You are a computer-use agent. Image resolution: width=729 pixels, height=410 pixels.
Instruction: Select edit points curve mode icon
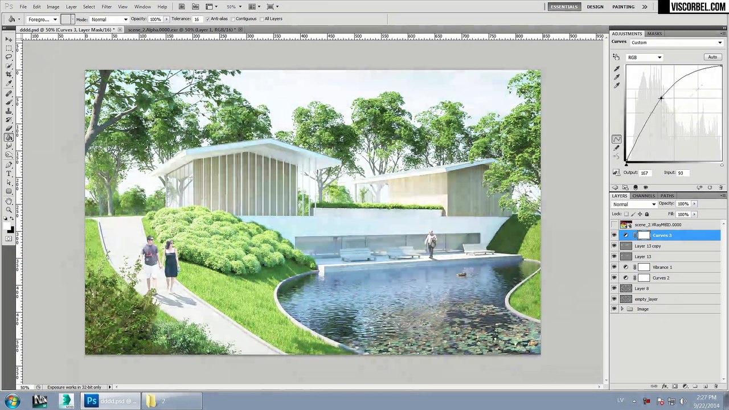(x=617, y=139)
